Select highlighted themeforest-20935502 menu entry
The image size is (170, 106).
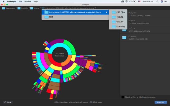click(75, 12)
